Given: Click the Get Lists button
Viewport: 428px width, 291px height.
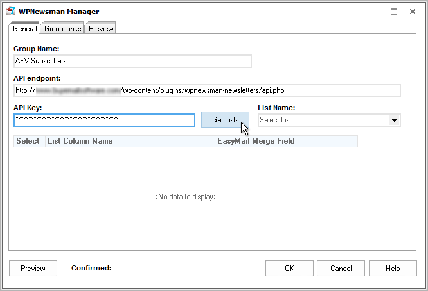Looking at the screenshot, I should pos(225,119).
